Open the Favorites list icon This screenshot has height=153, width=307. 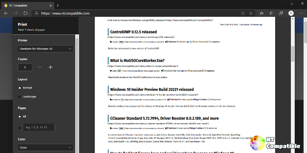261,13
